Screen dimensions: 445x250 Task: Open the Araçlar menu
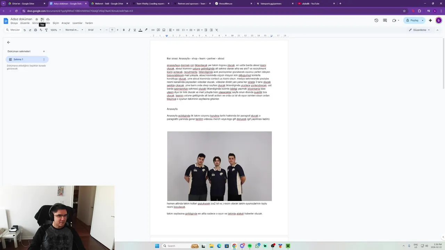tap(66, 23)
